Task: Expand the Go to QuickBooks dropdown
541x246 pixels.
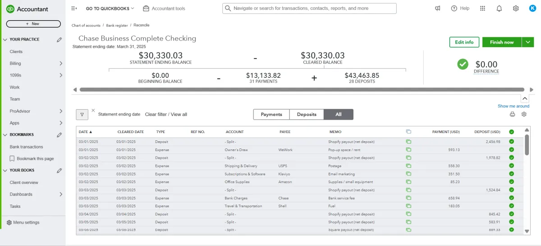Action: click(110, 9)
